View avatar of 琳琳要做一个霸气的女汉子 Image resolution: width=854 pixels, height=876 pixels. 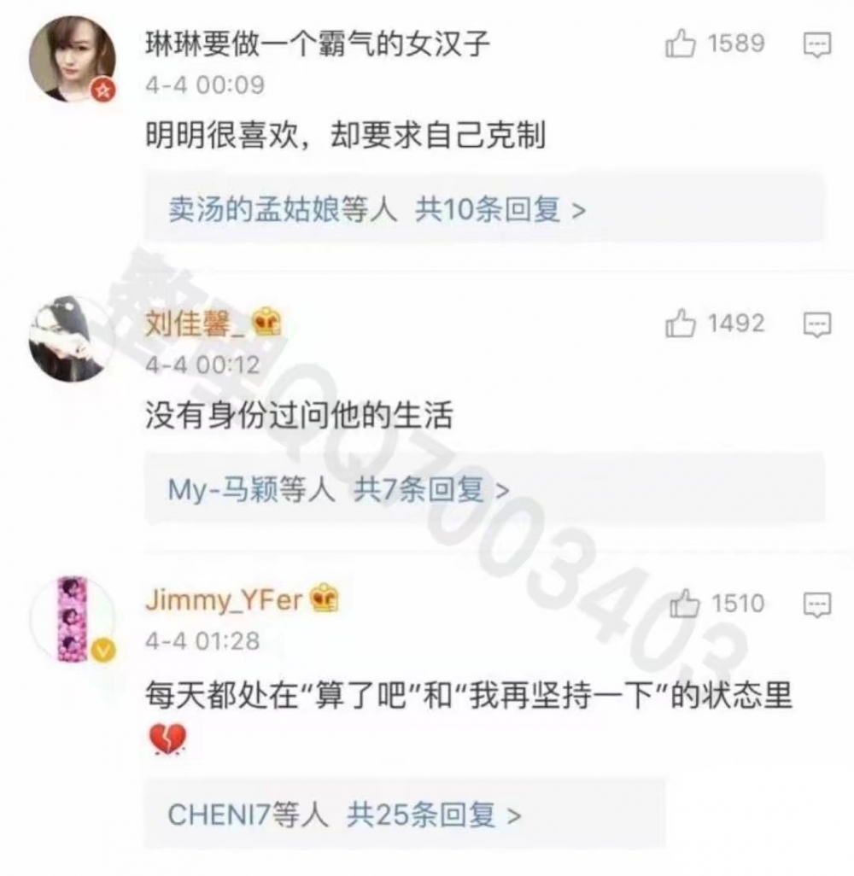click(73, 59)
